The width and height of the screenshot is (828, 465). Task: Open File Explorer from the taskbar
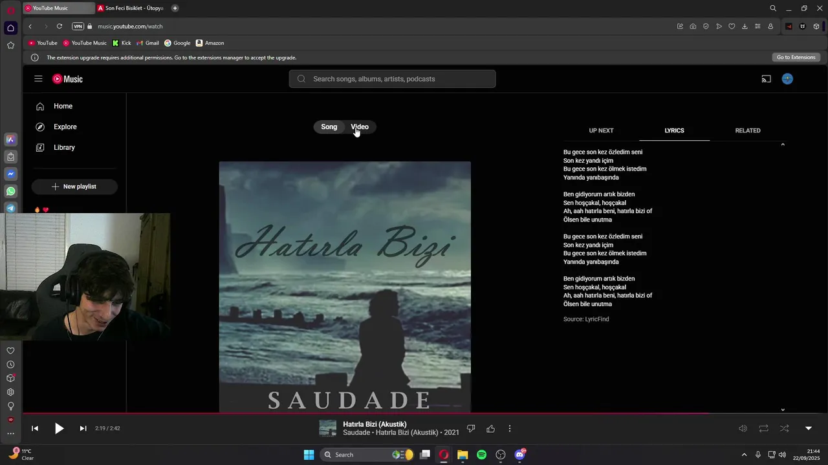[463, 455]
